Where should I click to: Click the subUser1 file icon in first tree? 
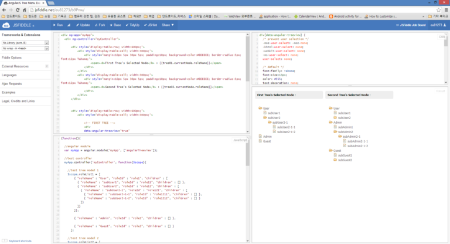pyautogui.click(x=265, y=113)
